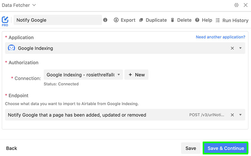Click the Duplicate toolbar icon
251x156 pixels.
(x=141, y=20)
